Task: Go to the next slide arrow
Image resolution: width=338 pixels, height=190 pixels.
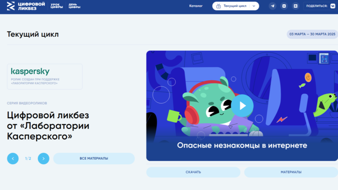Action: coord(44,159)
